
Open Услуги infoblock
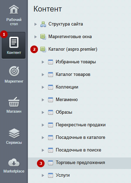[x=63, y=175]
